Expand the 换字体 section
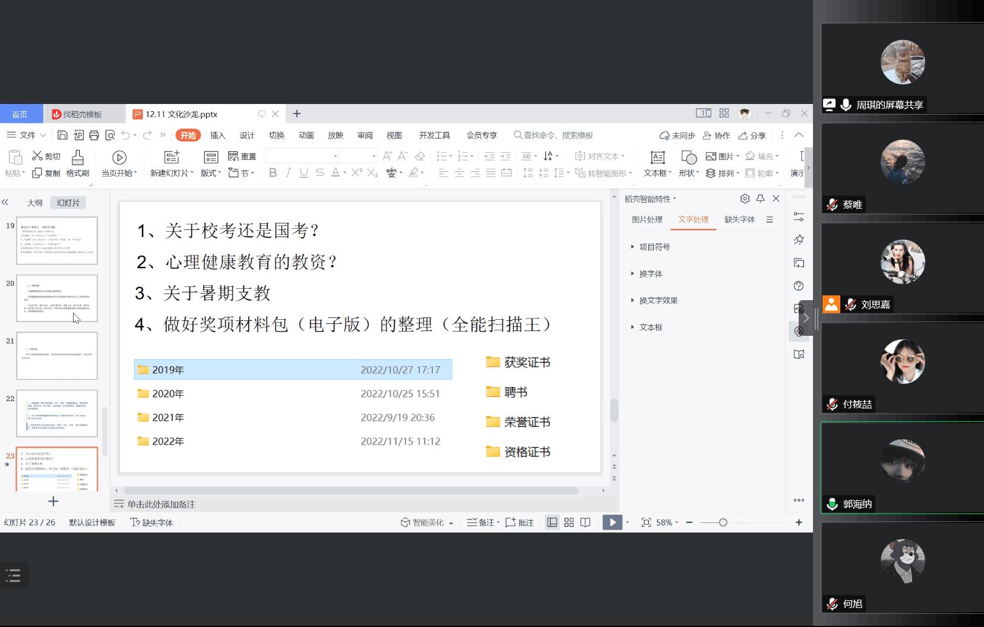This screenshot has height=627, width=984. [x=650, y=274]
